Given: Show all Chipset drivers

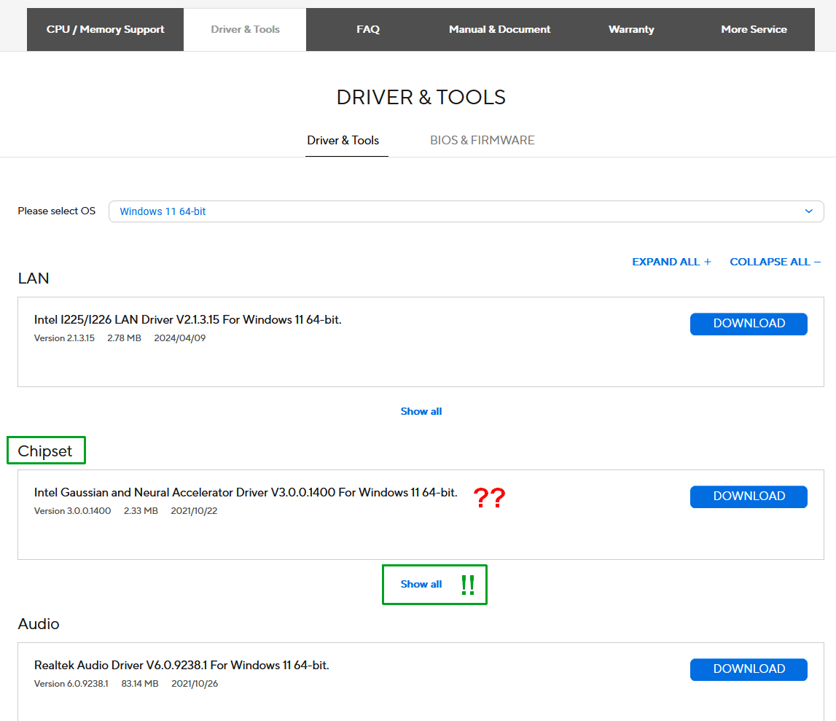Looking at the screenshot, I should [421, 584].
